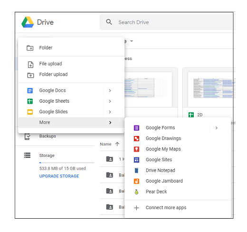The image size is (247, 232).
Task: Select Google My Maps from submenu
Action: click(178, 149)
